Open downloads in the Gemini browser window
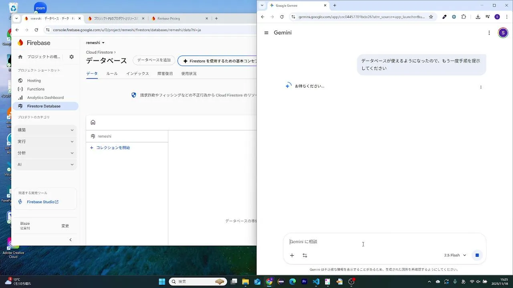Viewport: 513px width, 288px height. [x=478, y=17]
